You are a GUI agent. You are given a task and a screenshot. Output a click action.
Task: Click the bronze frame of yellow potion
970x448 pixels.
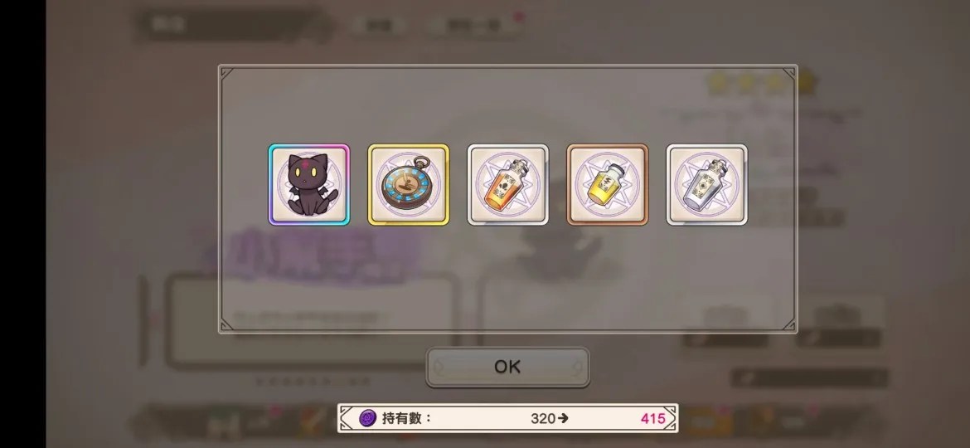tap(608, 147)
